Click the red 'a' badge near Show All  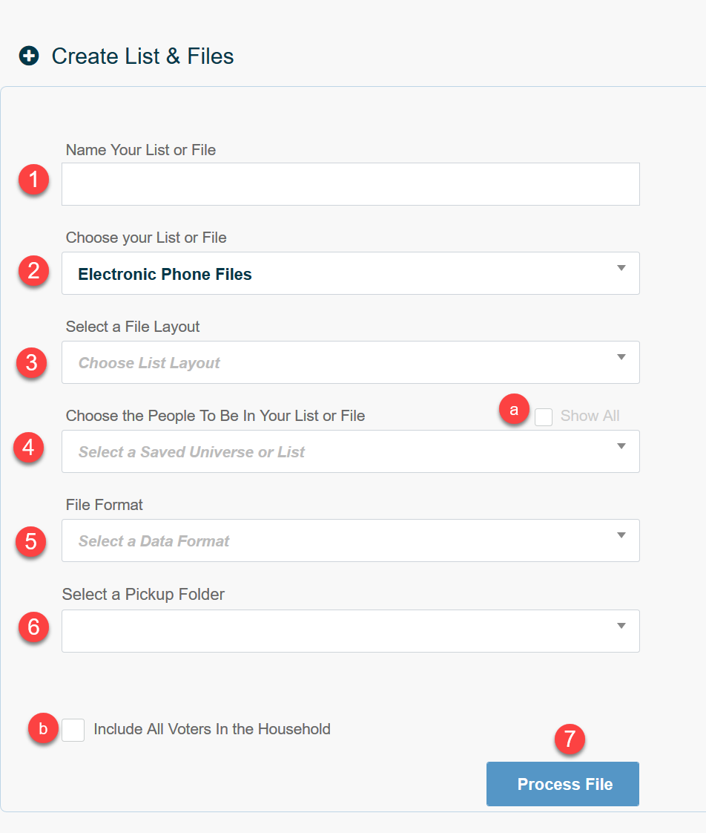(514, 410)
